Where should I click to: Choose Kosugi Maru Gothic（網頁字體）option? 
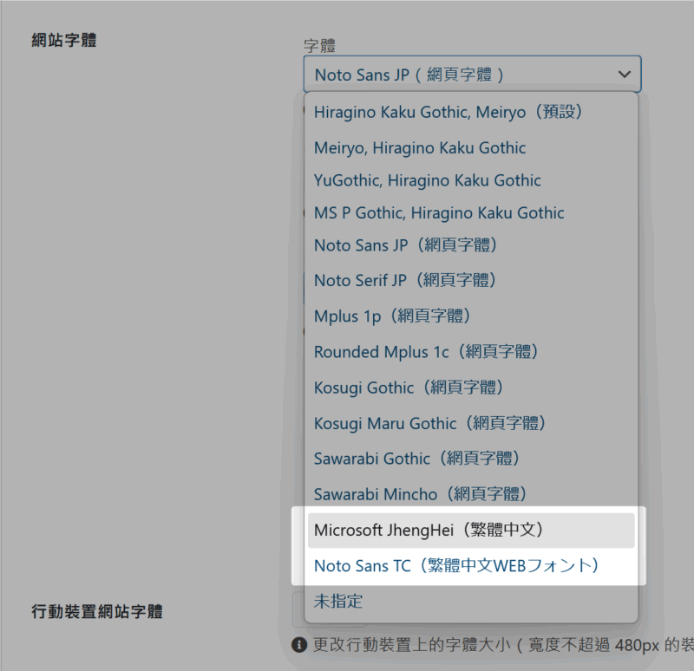(471, 423)
